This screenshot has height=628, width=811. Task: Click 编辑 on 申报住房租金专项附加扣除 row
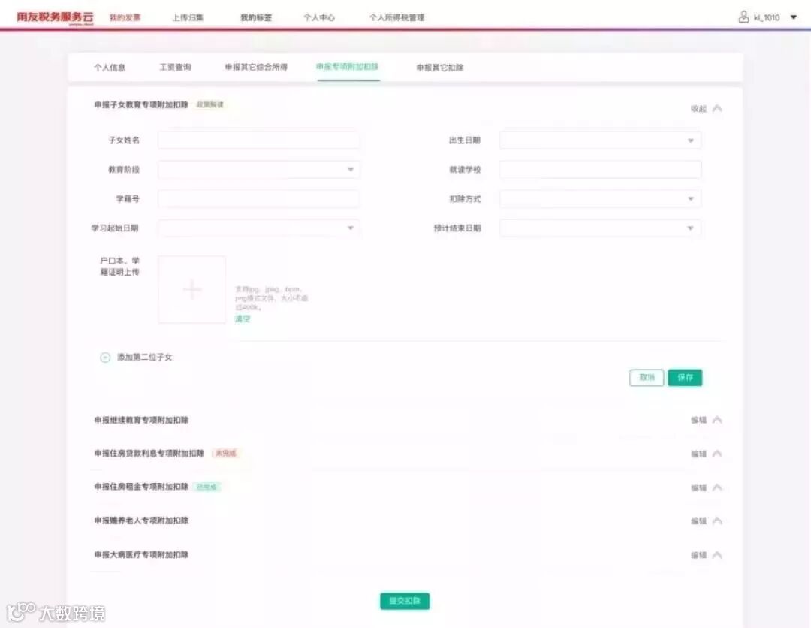pyautogui.click(x=699, y=488)
